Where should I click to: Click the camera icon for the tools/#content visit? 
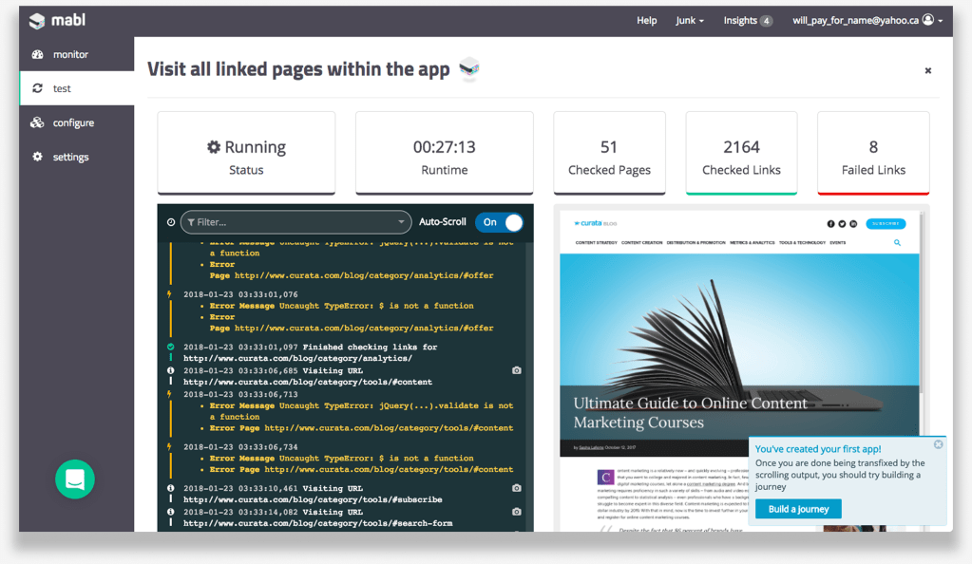click(x=516, y=370)
